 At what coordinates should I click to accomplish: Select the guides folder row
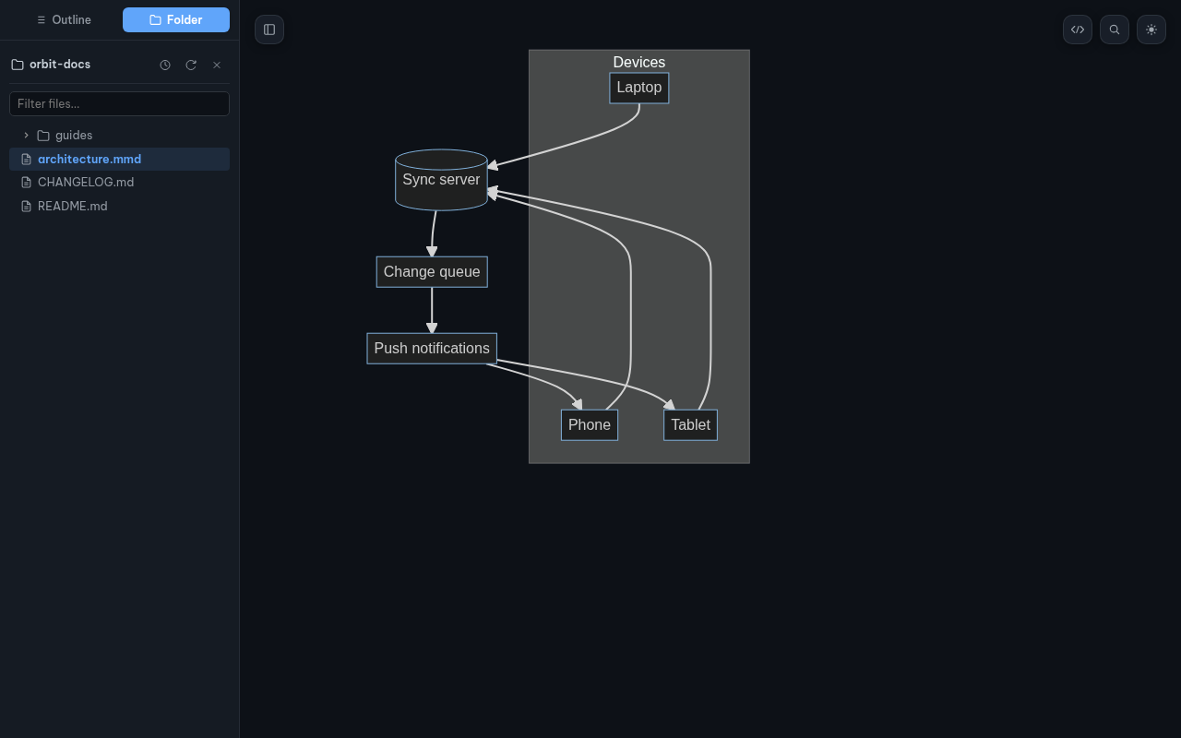click(119, 136)
